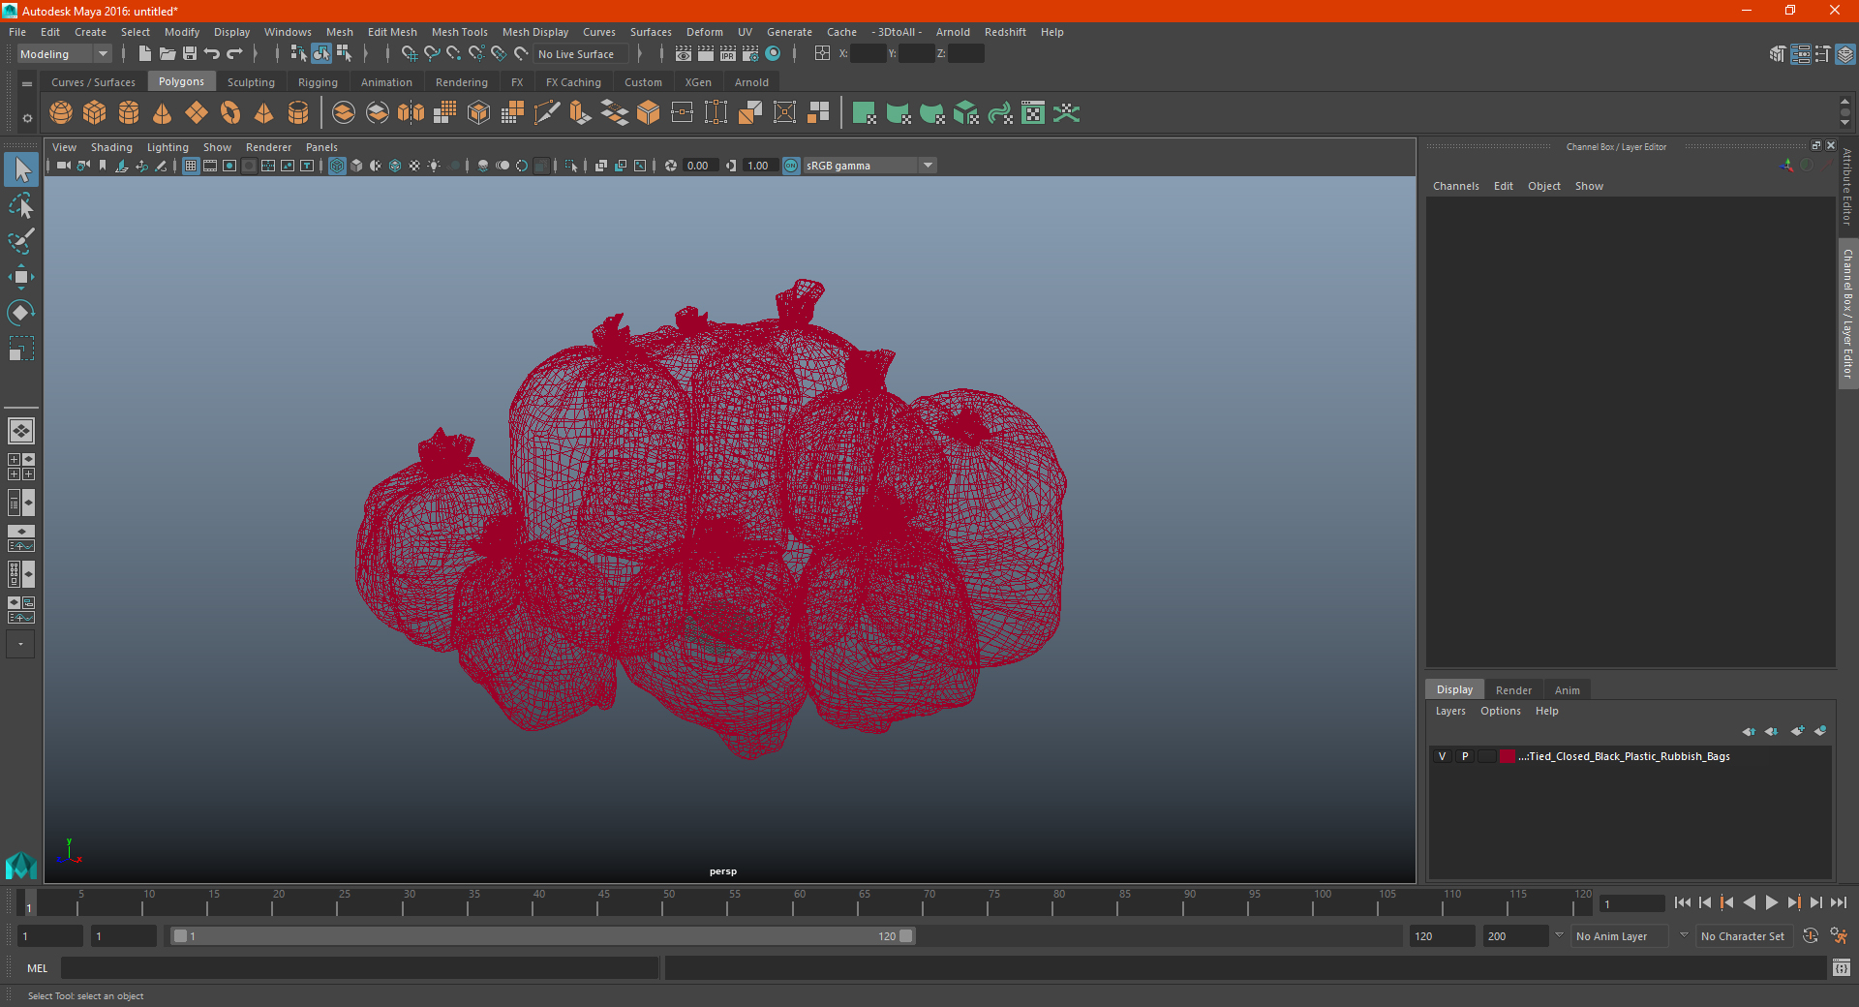Open the No Anim Layer dropdown

1620,936
